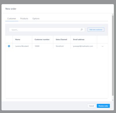
Task: Open the three-dot menu for Lareina Woodard
Action: (x=102, y=46)
